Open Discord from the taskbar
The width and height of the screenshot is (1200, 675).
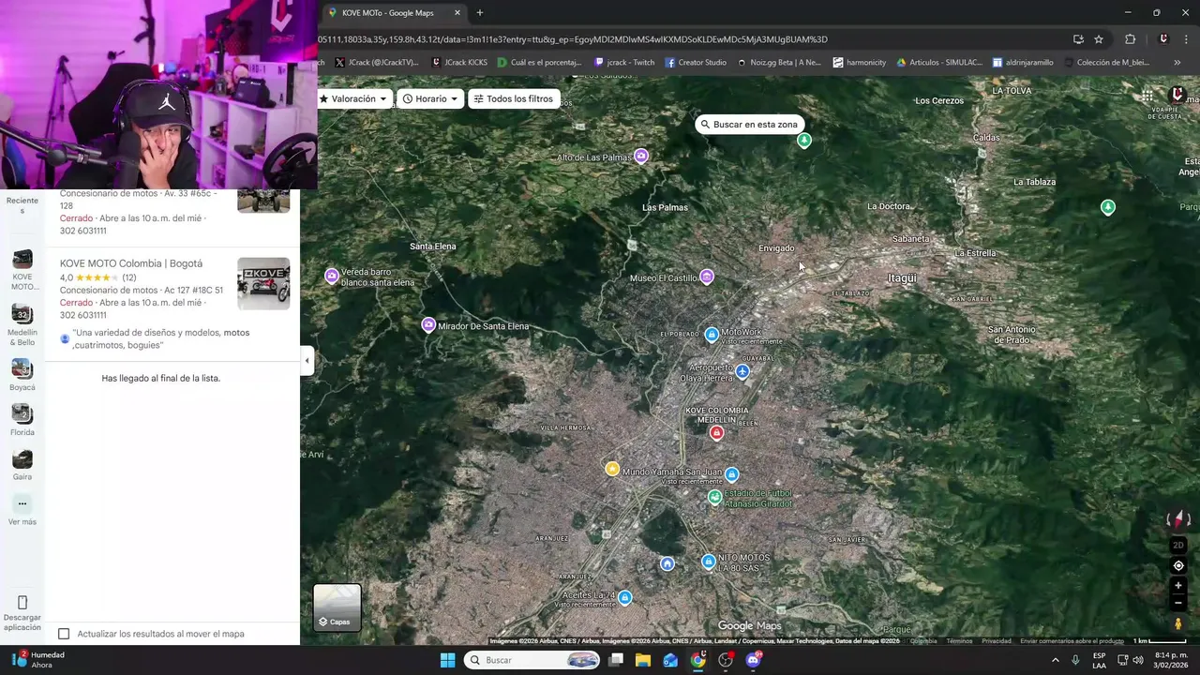[x=754, y=660]
